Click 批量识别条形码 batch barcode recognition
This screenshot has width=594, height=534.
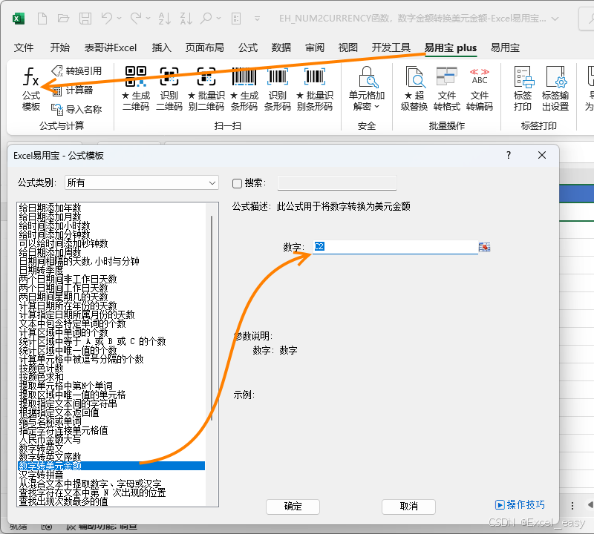click(x=314, y=89)
